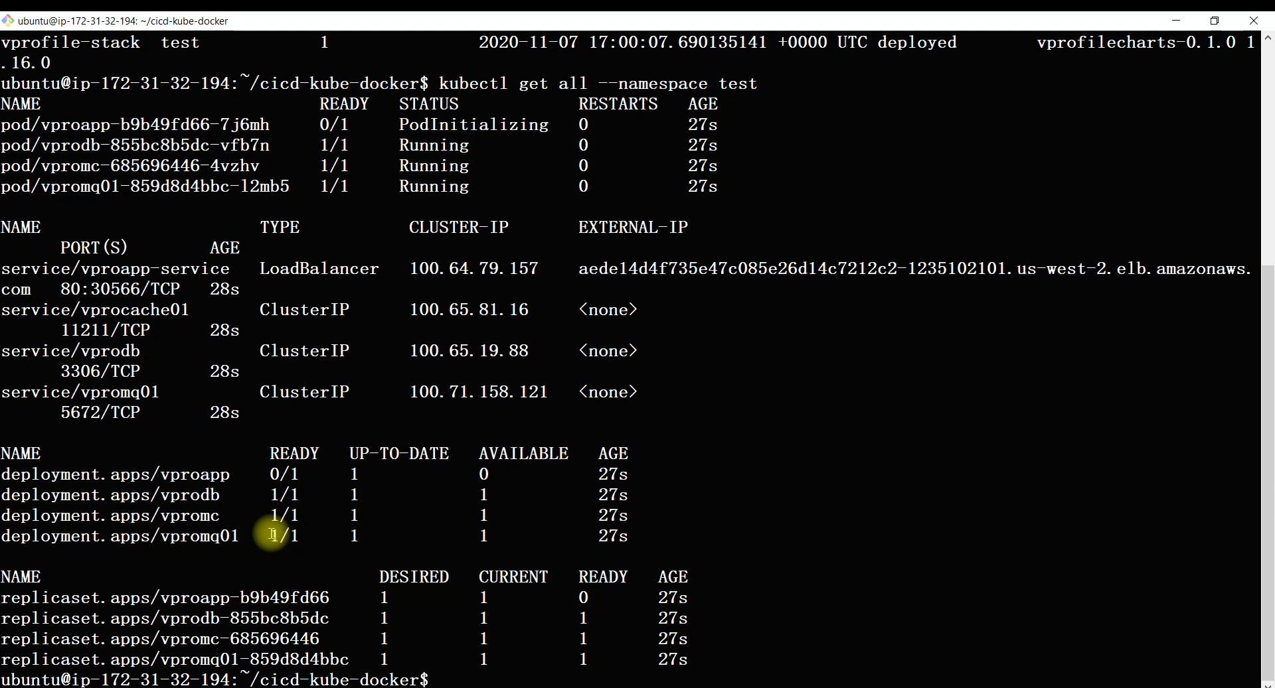Click the 'RESTARTS' column header
The height and width of the screenshot is (688, 1275).
click(618, 104)
